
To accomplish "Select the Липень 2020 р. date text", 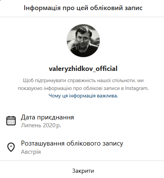I will 41,125.
